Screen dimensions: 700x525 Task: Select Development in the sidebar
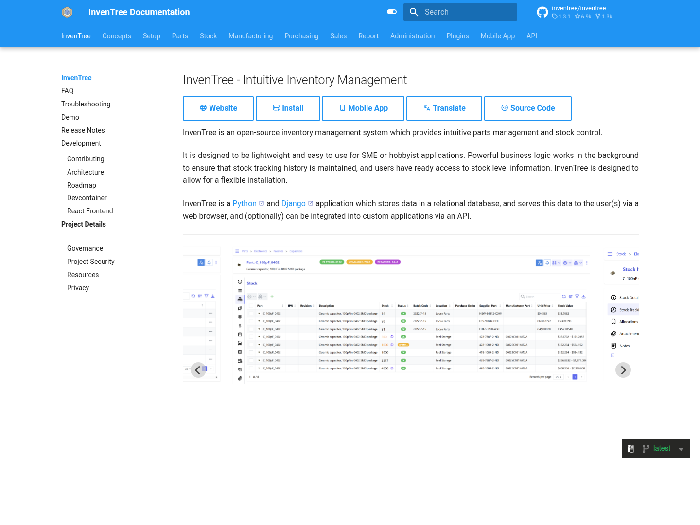[x=81, y=143]
